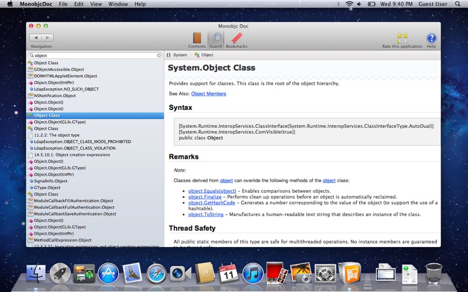Select GObjectAccessible.Object result

point(95,69)
